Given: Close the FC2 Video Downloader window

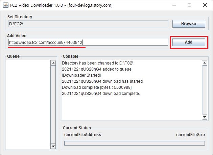Looking at the screenshot, I should point(205,5).
